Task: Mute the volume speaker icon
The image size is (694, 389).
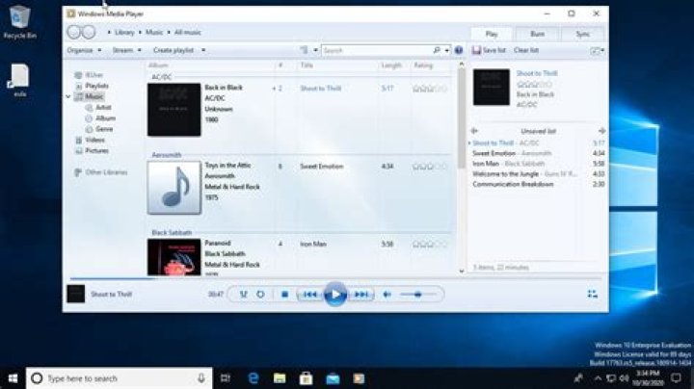Action: [x=387, y=295]
